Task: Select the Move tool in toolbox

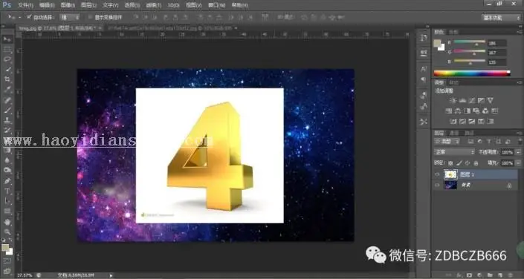Action: [7, 39]
